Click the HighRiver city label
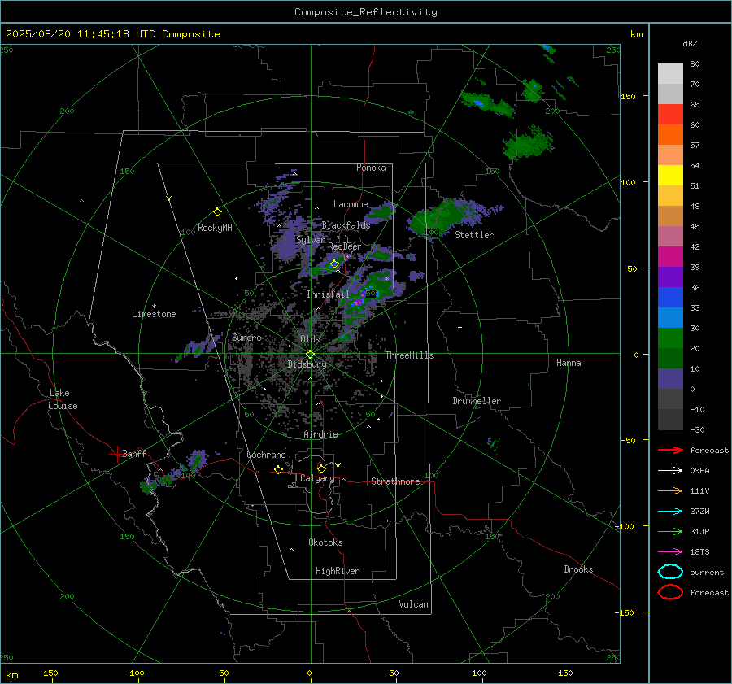This screenshot has width=732, height=684. 338,571
